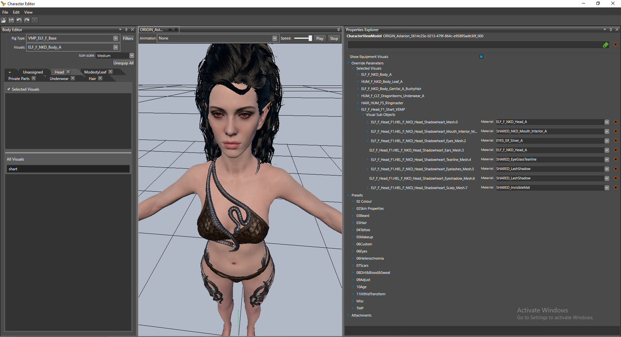This screenshot has height=337, width=621.
Task: Pin the ORIGIN_Ast viewport tab
Action: [170, 30]
